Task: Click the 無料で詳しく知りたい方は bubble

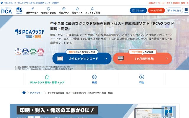Action: (x=82, y=52)
